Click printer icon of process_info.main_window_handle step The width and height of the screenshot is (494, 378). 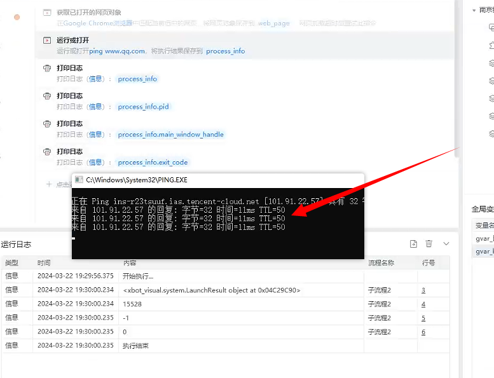[x=46, y=124]
